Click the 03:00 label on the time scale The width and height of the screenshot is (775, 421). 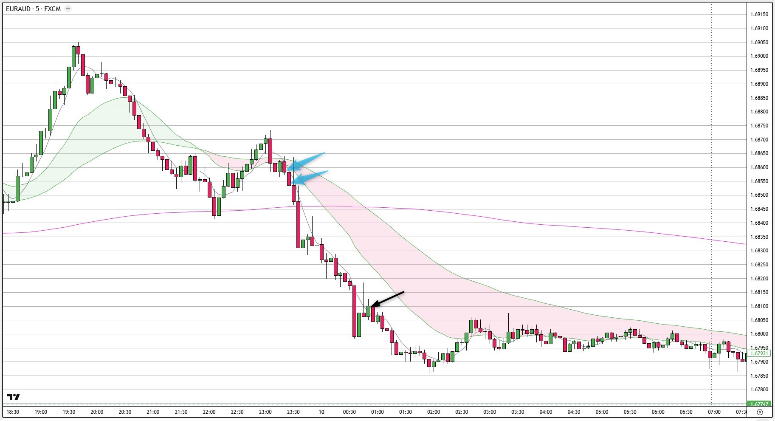point(489,412)
